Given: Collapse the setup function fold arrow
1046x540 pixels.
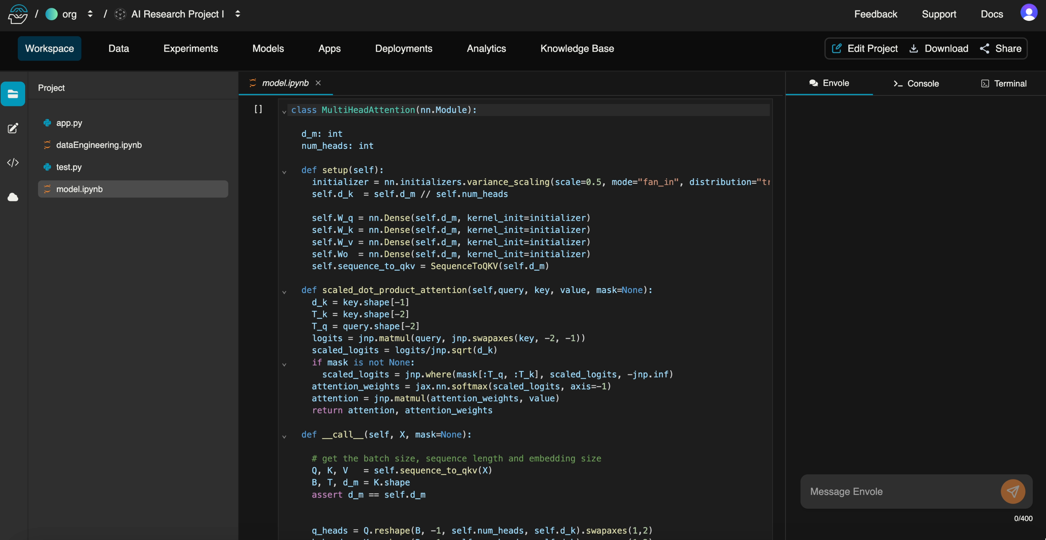Looking at the screenshot, I should pos(284,172).
